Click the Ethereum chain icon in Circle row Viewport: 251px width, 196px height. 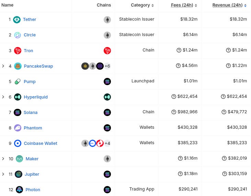[x=107, y=35]
